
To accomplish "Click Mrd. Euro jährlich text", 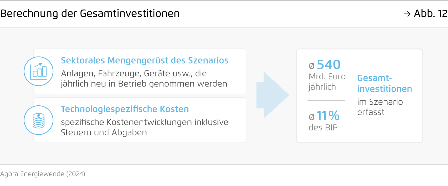I will point(327,82).
